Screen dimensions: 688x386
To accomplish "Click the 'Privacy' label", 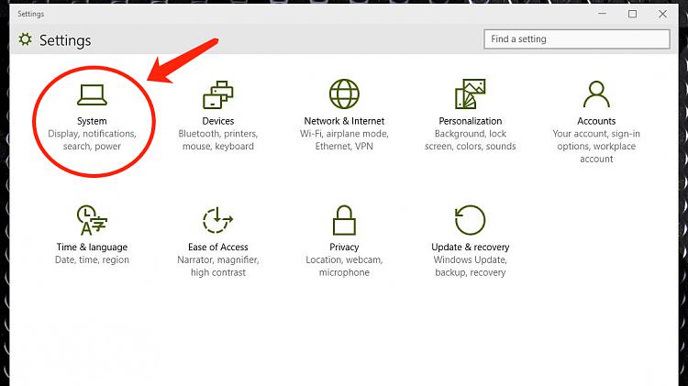I will 344,247.
